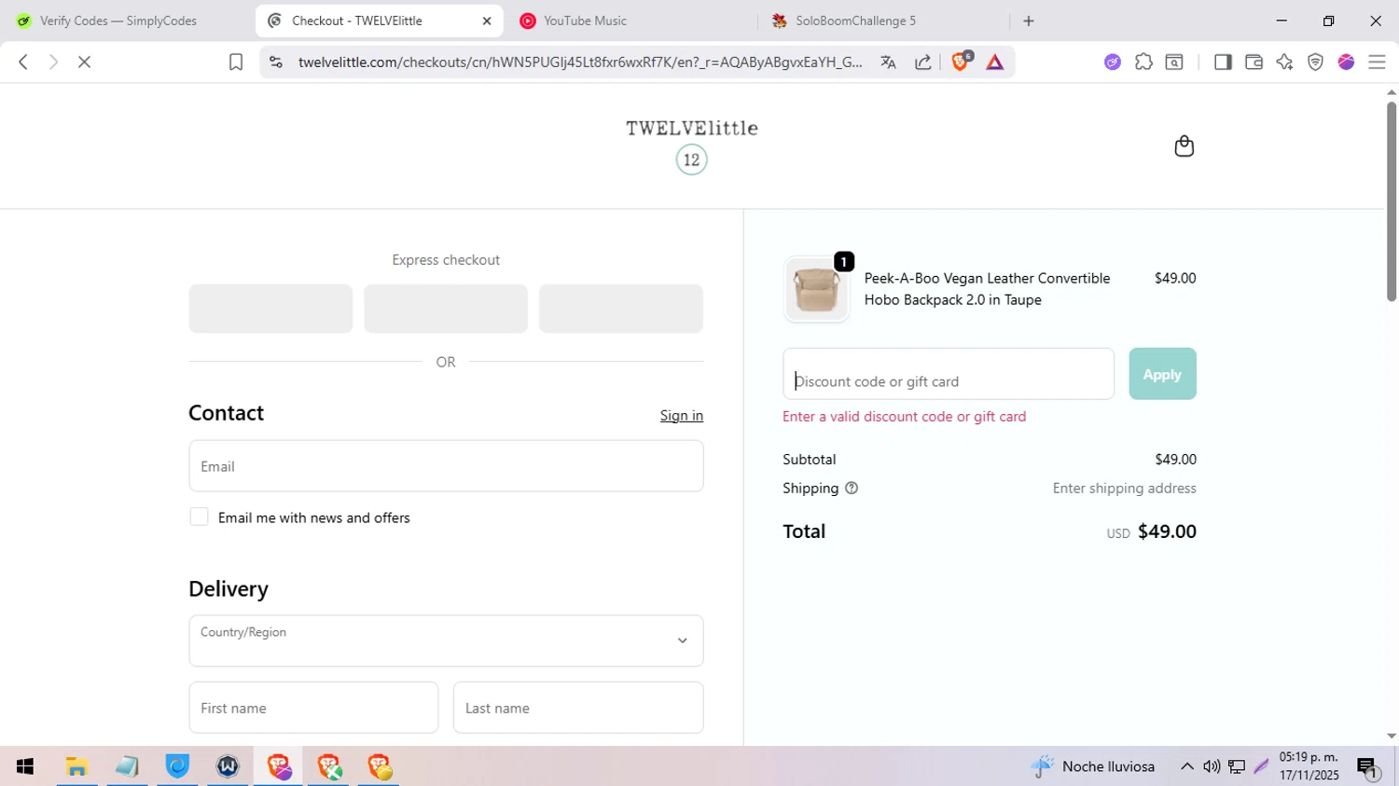Open File Explorer from taskbar

(x=76, y=766)
